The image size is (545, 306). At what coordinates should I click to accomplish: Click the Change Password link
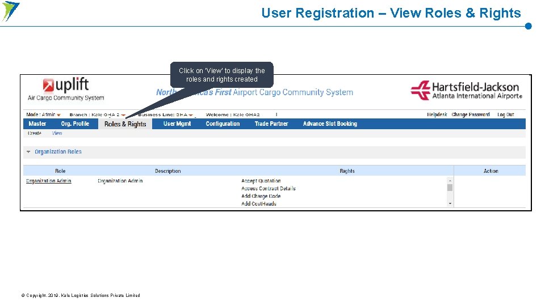[x=470, y=114]
